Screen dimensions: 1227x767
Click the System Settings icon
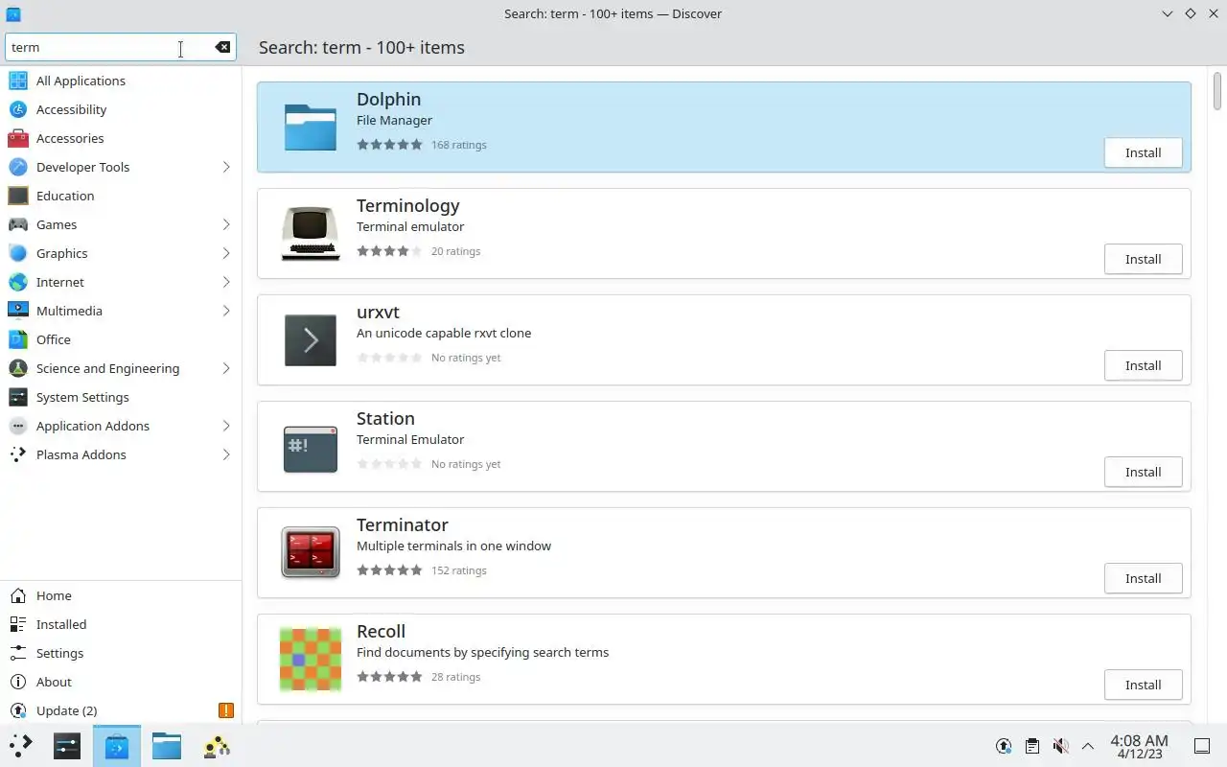pos(17,397)
